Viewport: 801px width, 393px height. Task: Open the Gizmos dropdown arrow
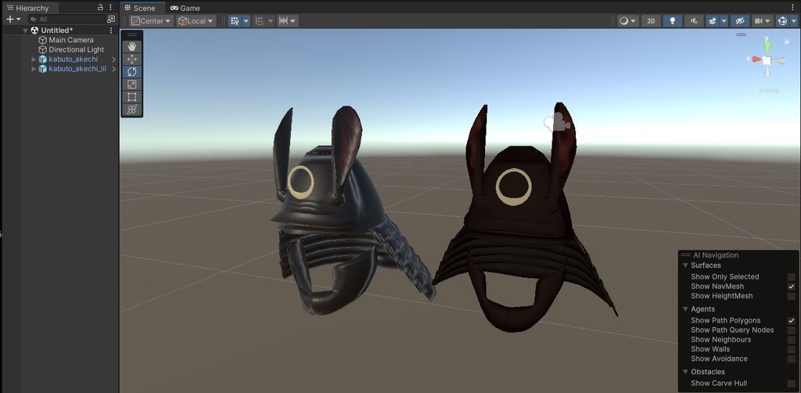pos(793,21)
